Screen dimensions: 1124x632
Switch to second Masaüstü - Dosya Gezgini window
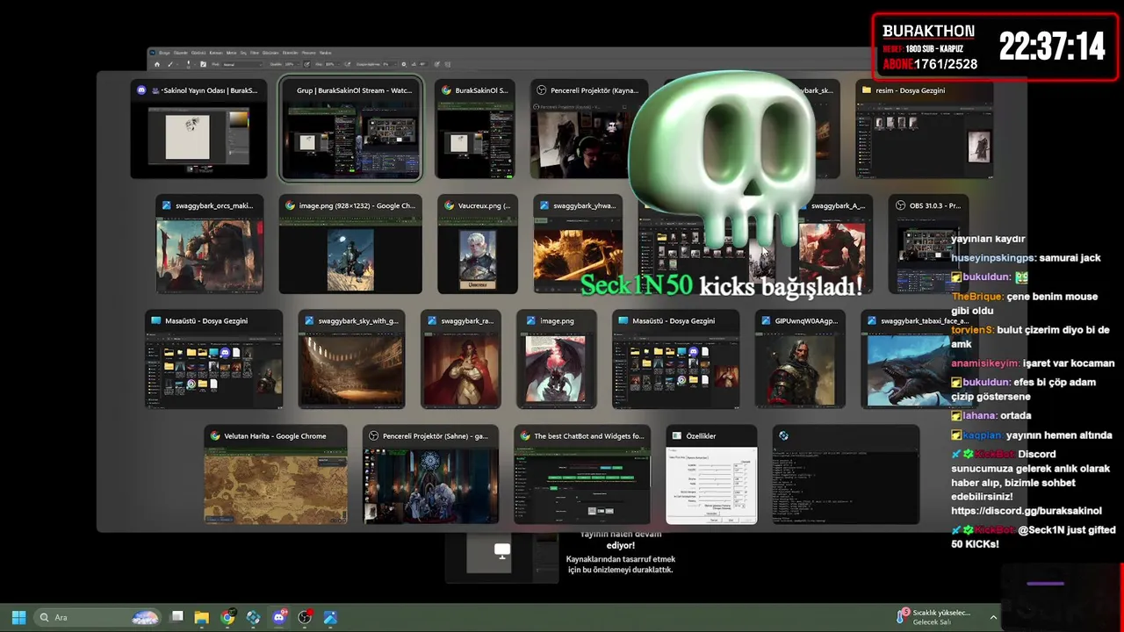click(675, 359)
